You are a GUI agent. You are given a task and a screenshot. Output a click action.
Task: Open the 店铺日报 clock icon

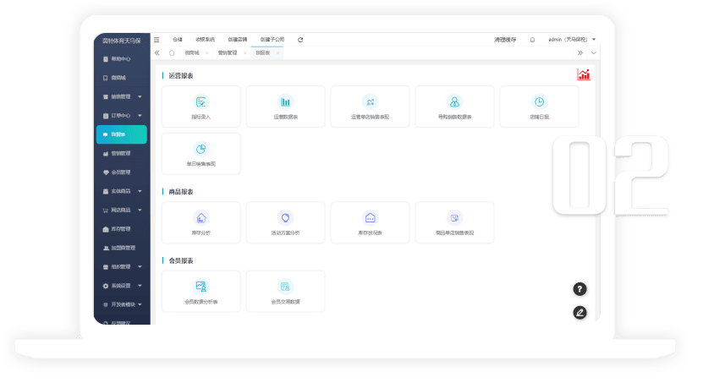pos(539,101)
